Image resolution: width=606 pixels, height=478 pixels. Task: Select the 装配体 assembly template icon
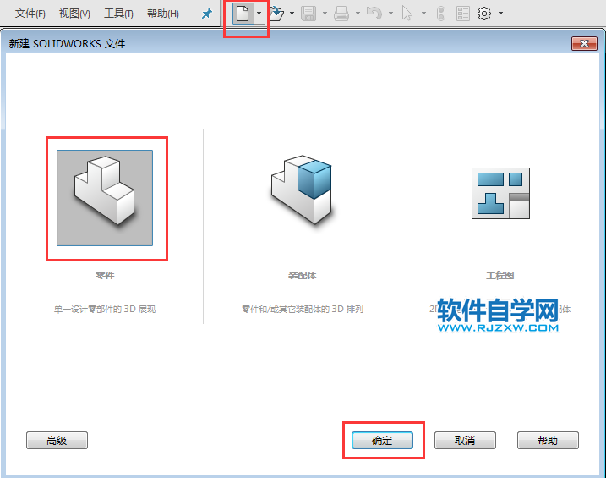tap(302, 190)
